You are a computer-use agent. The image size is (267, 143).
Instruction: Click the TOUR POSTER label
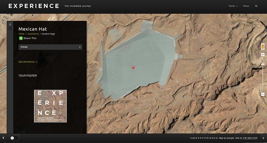click(x=28, y=76)
